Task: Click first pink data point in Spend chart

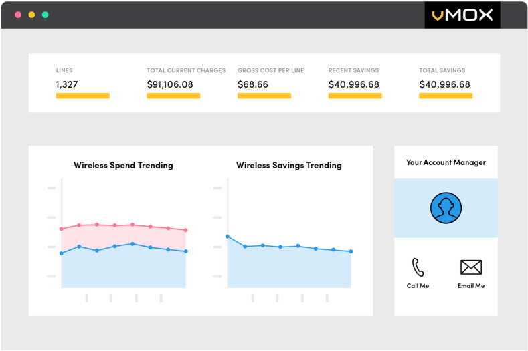Action: (x=62, y=229)
